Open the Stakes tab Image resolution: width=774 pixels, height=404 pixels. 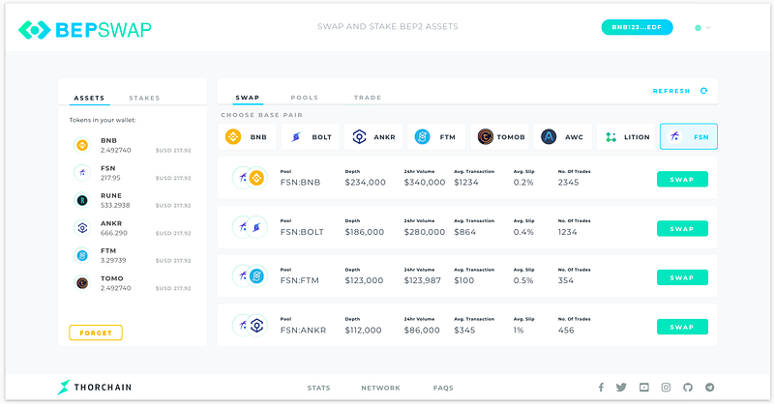144,98
